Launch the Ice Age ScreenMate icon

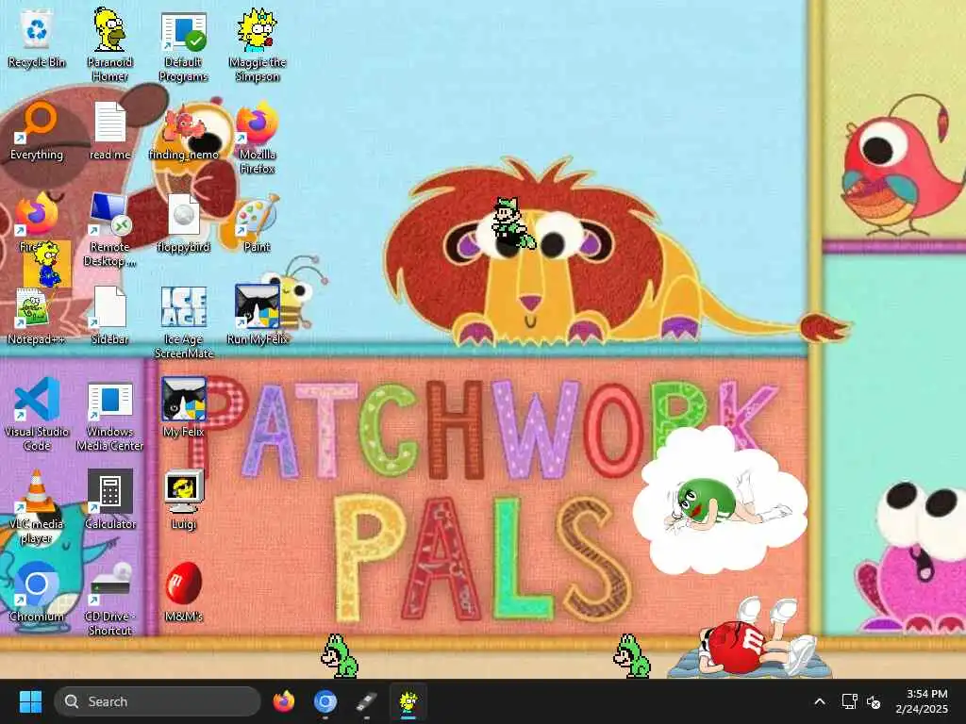pos(184,322)
